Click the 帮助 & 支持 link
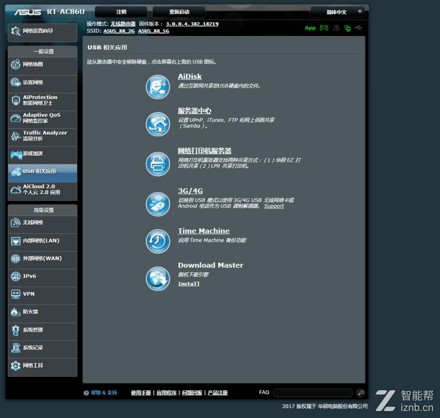The image size is (440, 418). tap(104, 393)
